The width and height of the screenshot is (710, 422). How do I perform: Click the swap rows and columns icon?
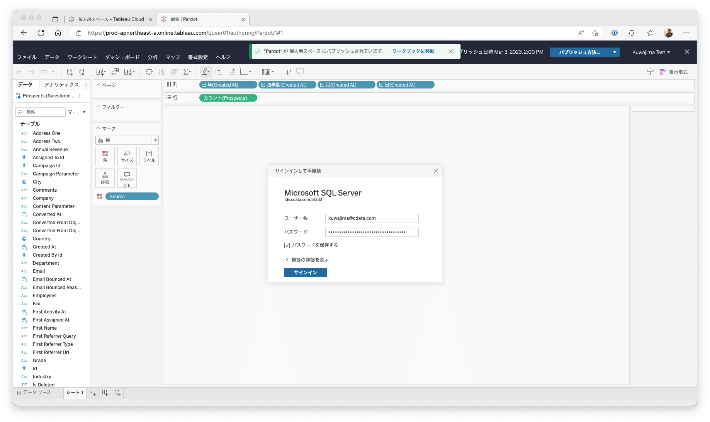pos(149,72)
